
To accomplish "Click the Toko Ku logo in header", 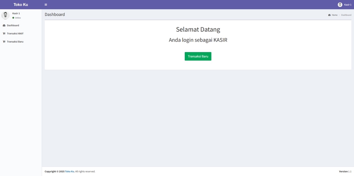I will tap(21, 4).
